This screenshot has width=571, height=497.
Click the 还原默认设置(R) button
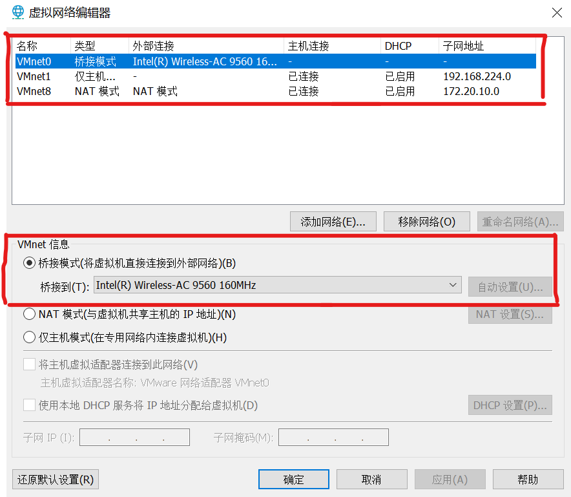click(x=56, y=480)
